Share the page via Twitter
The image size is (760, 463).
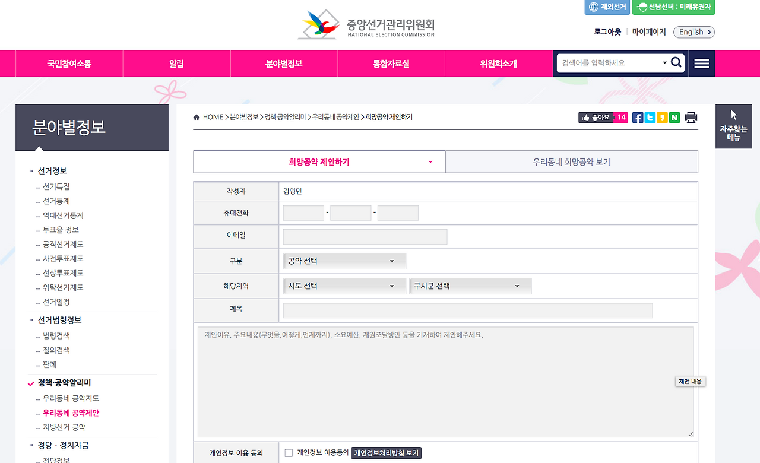pos(650,117)
